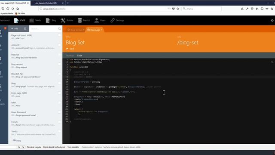Image resolution: width=275 pixels, height=155 pixels.
Task: Save page to Pocket icon
Action: pos(173,9)
